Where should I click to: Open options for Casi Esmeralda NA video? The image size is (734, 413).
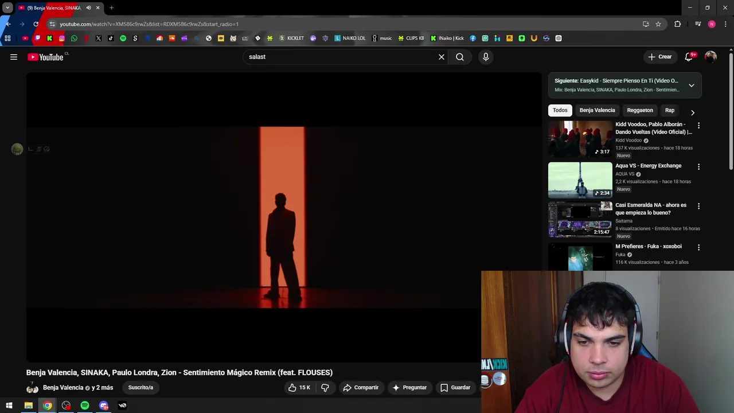click(698, 205)
